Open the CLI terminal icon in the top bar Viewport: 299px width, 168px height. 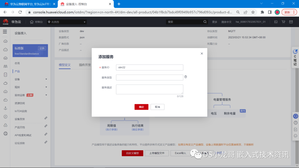276,22
